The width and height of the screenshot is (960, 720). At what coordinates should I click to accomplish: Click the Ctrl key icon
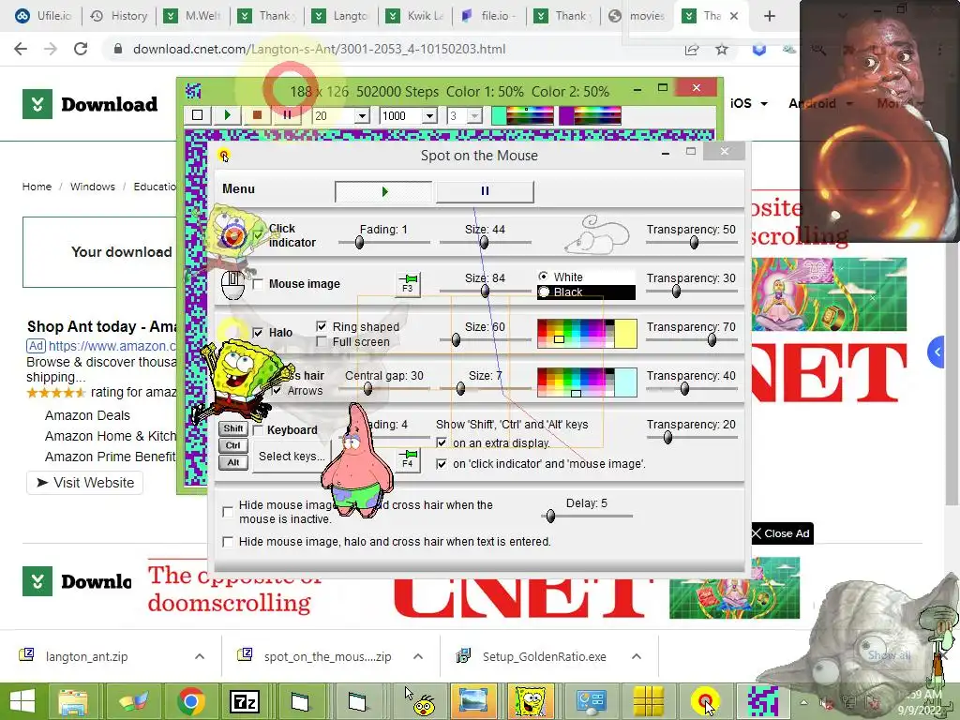[233, 445]
